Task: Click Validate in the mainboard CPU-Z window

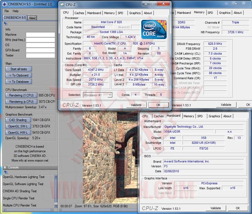Action: (216, 208)
